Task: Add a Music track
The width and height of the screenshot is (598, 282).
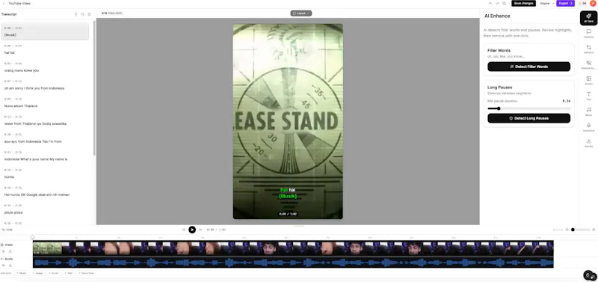Action: coord(22,273)
